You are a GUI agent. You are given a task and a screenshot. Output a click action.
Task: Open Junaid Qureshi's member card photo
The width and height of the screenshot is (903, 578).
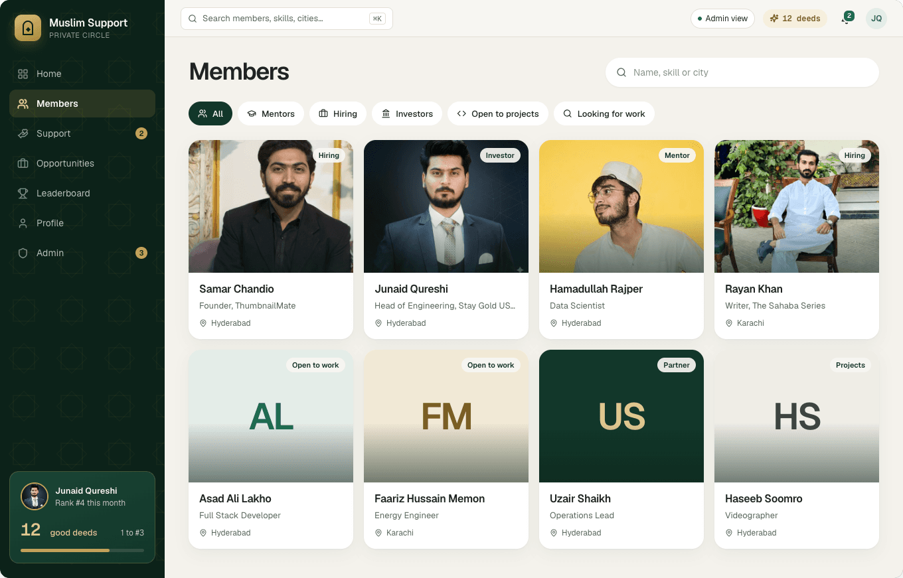446,206
